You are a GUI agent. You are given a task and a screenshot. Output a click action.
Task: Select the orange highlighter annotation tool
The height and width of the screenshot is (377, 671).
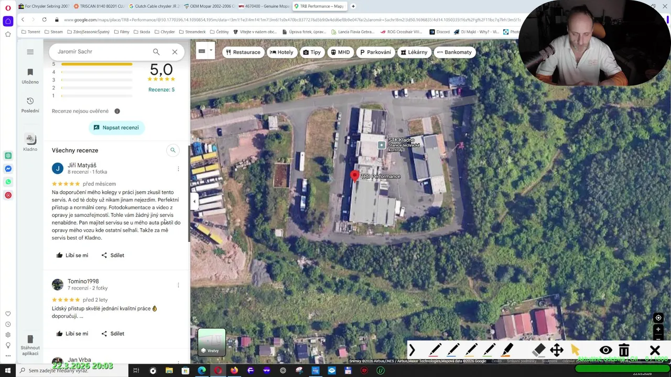[507, 350]
